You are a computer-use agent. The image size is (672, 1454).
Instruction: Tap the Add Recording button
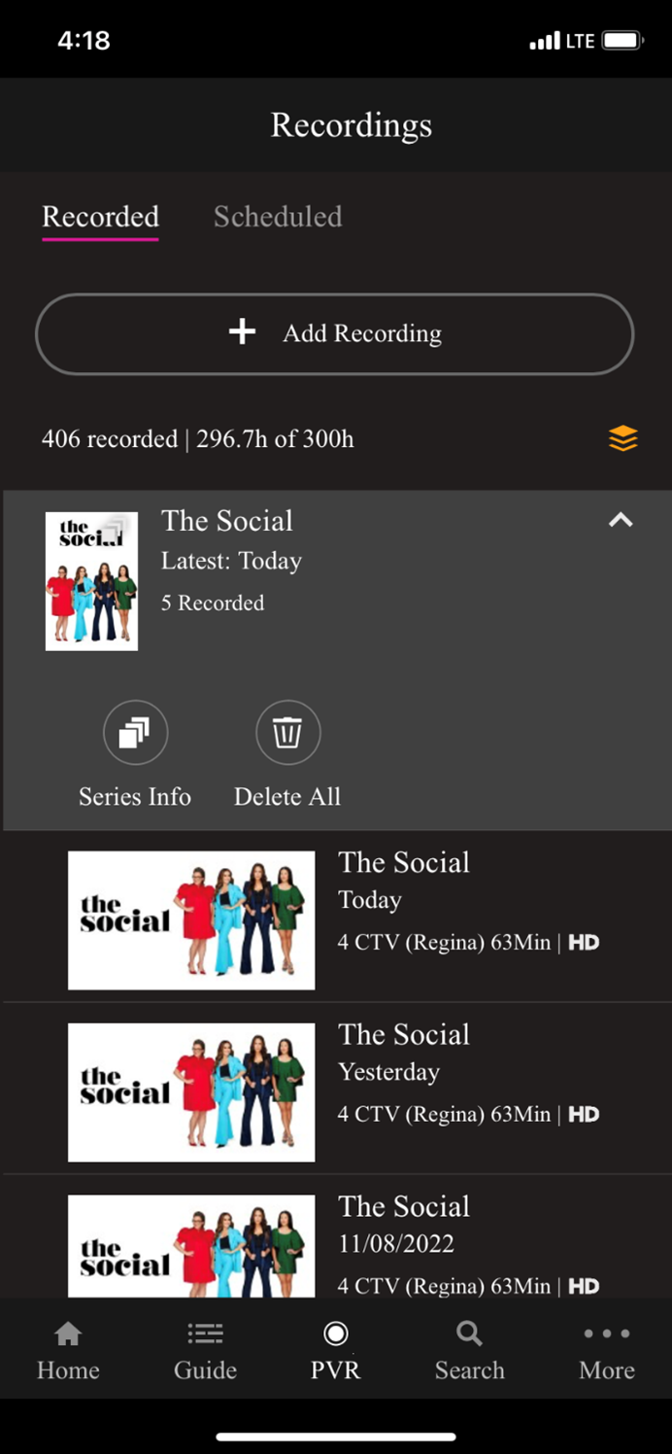point(335,333)
